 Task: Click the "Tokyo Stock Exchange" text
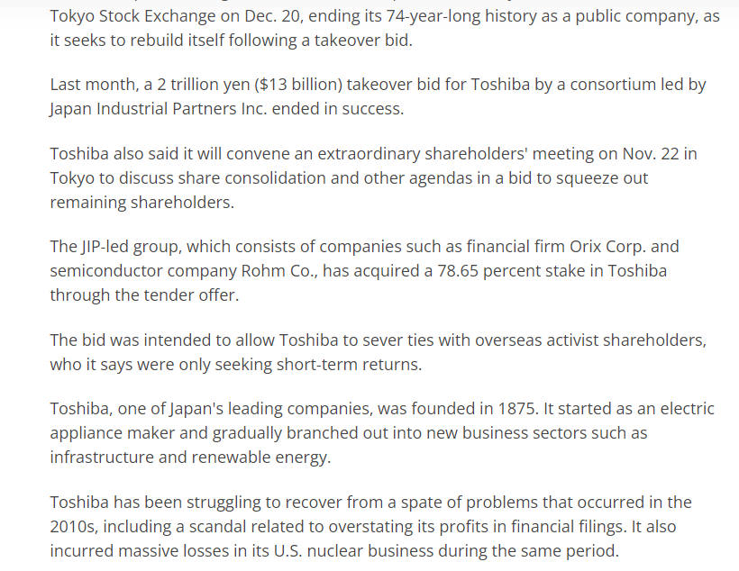pyautogui.click(x=131, y=16)
